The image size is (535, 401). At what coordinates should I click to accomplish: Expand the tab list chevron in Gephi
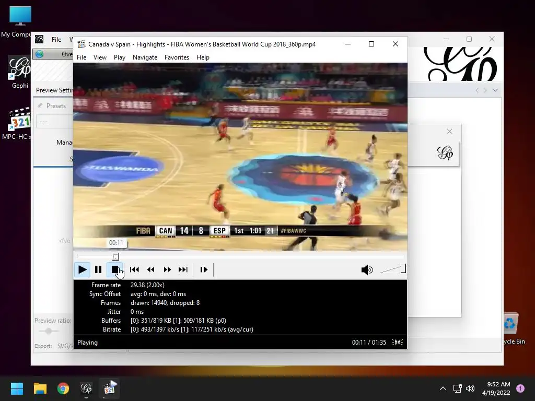pyautogui.click(x=495, y=90)
